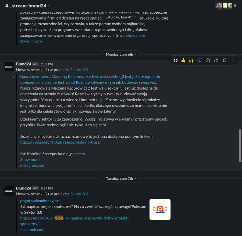Viewport: 242px width, 236px height.
Task: React with the thumbs up emoji
Action: tap(183, 60)
